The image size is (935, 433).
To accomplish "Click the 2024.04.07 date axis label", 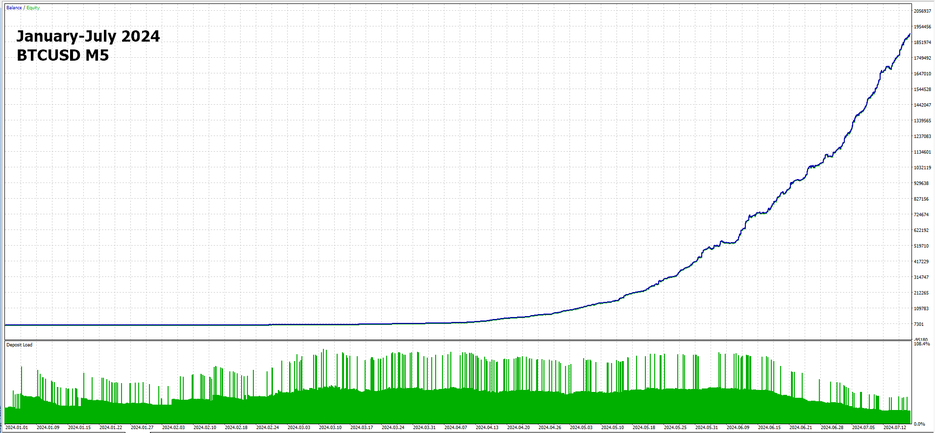I will [455, 428].
